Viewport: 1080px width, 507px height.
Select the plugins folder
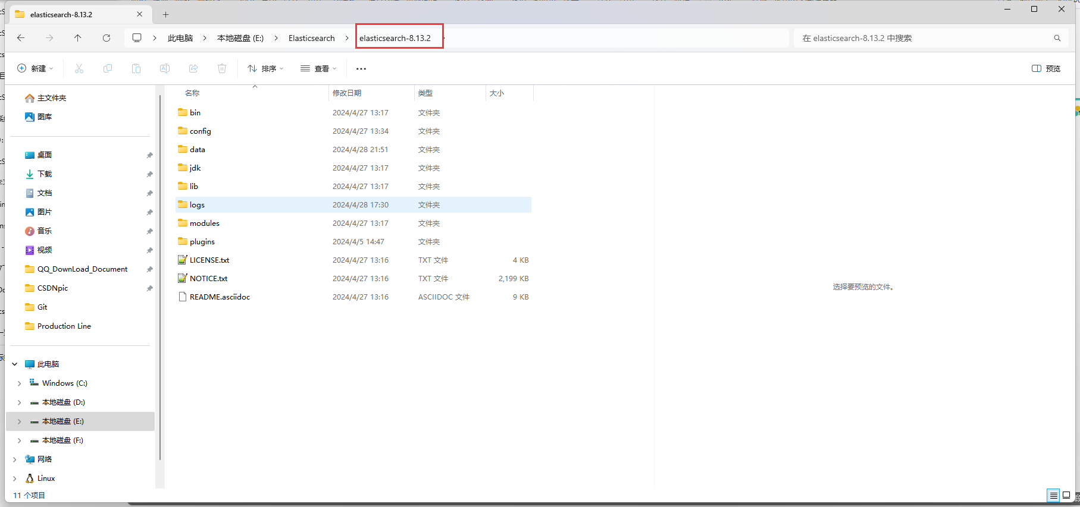(353, 241)
